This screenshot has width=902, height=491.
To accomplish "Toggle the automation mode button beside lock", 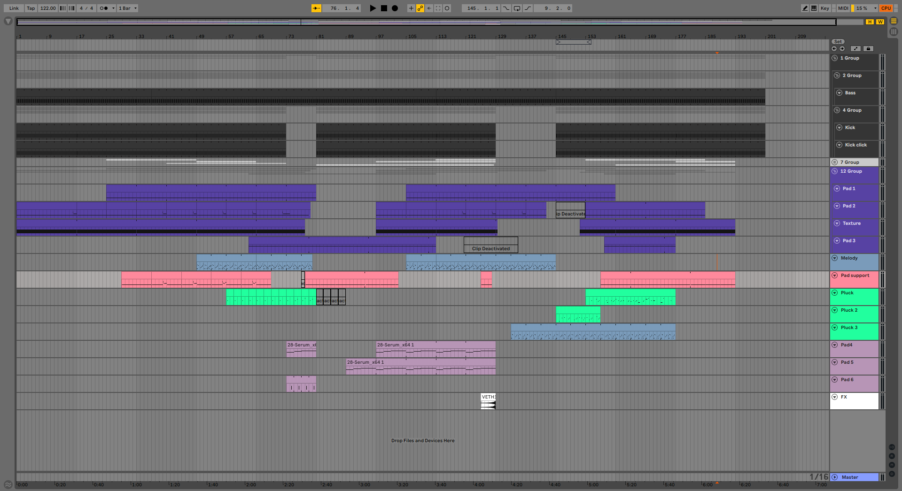I will click(x=856, y=48).
